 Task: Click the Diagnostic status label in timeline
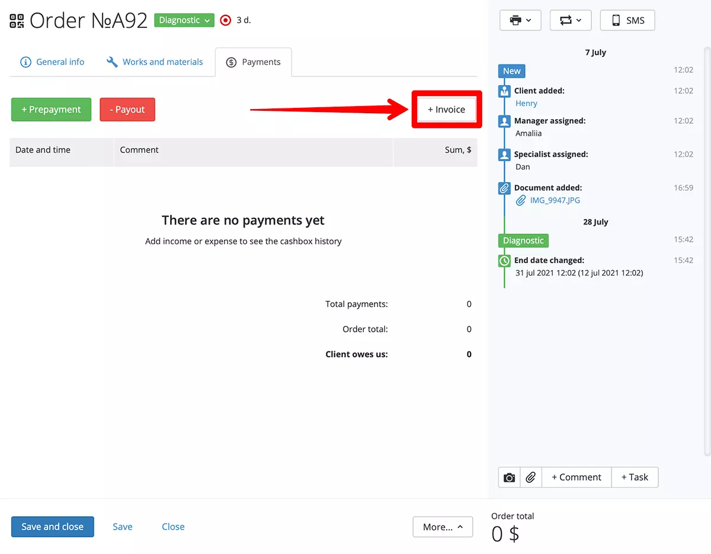pos(524,241)
